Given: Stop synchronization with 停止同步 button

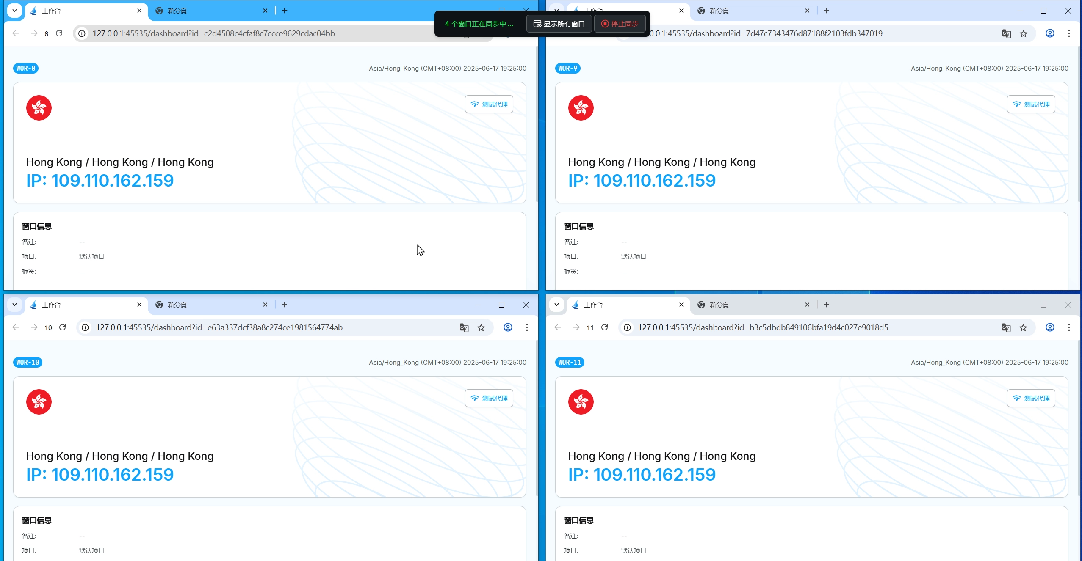Looking at the screenshot, I should (x=620, y=24).
